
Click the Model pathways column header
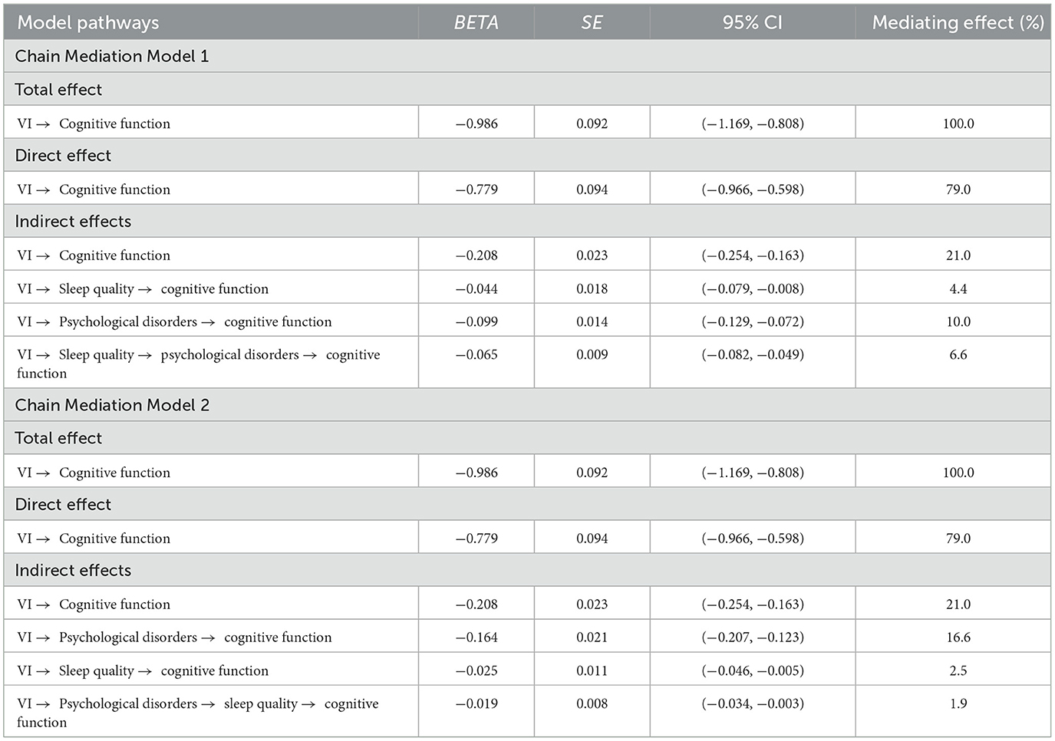pyautogui.click(x=88, y=23)
